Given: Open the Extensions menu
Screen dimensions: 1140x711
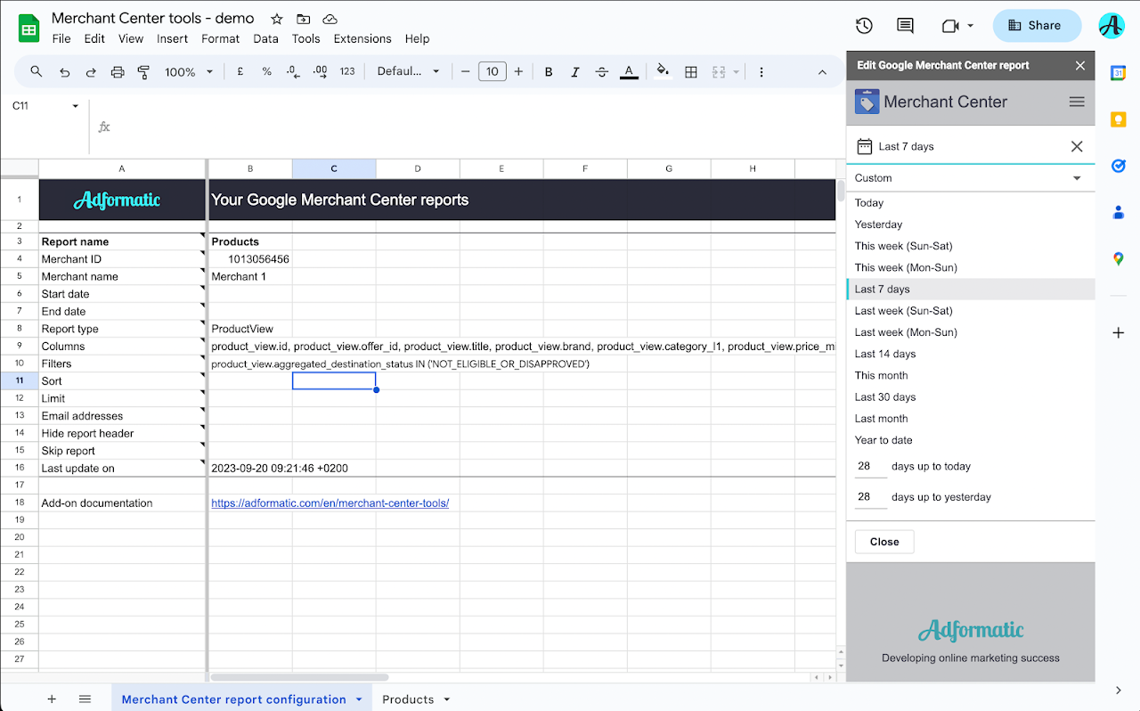Looking at the screenshot, I should tap(362, 38).
